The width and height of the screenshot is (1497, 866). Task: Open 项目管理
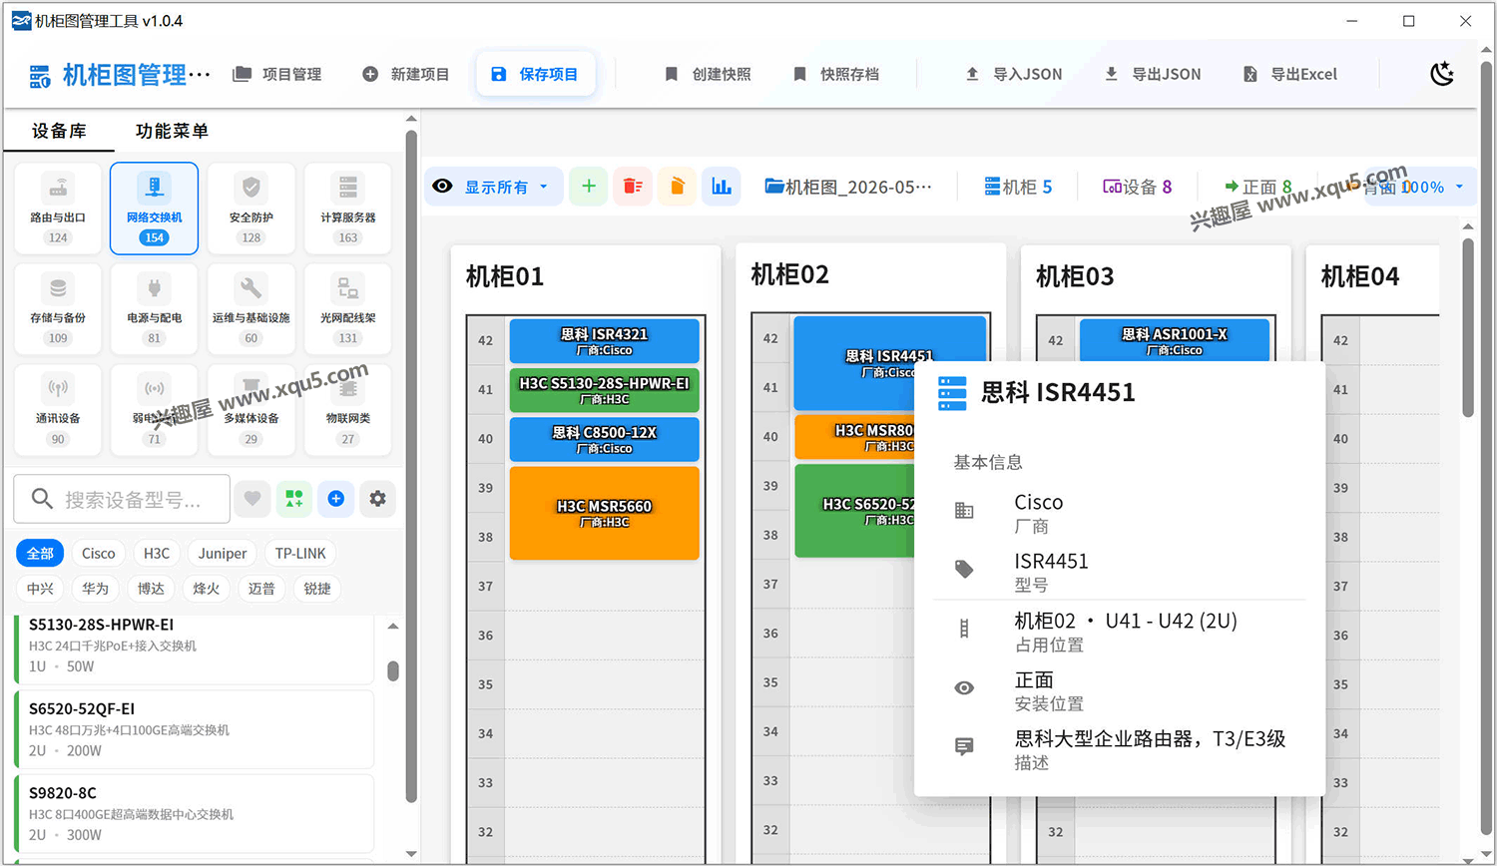277,74
